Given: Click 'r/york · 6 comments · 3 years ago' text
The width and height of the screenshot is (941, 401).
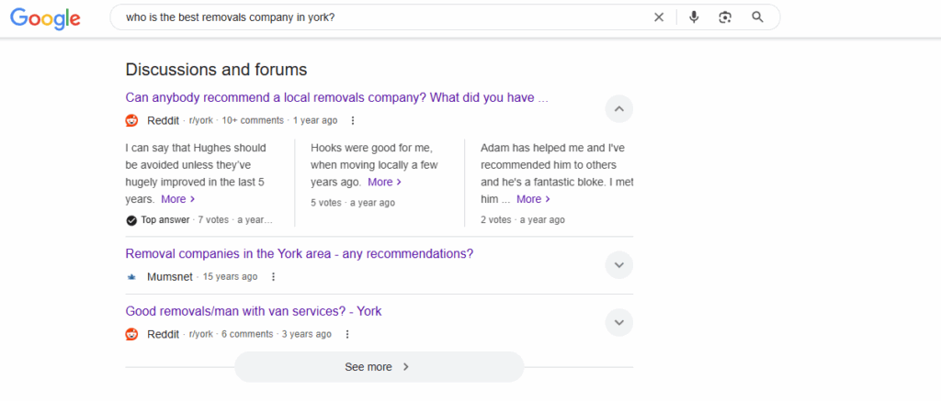Looking at the screenshot, I should [260, 334].
